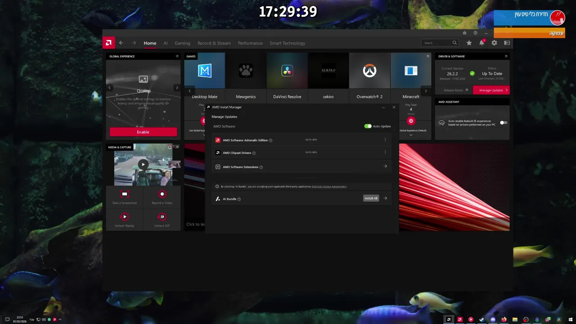Toggle AMD Assistant auto-enable features switch
Viewport: 576px width, 324px height.
tap(504, 122)
